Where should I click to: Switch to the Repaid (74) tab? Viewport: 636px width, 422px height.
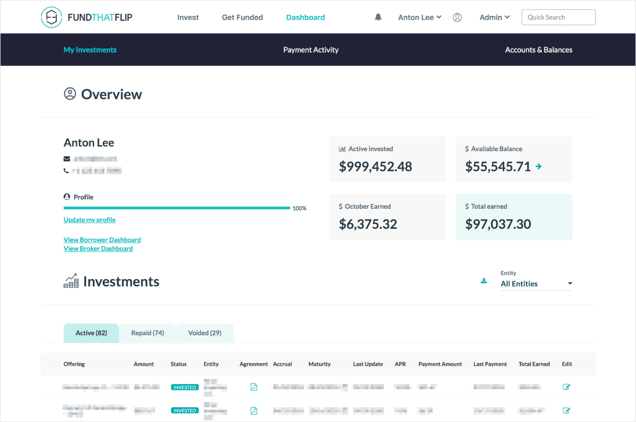147,333
